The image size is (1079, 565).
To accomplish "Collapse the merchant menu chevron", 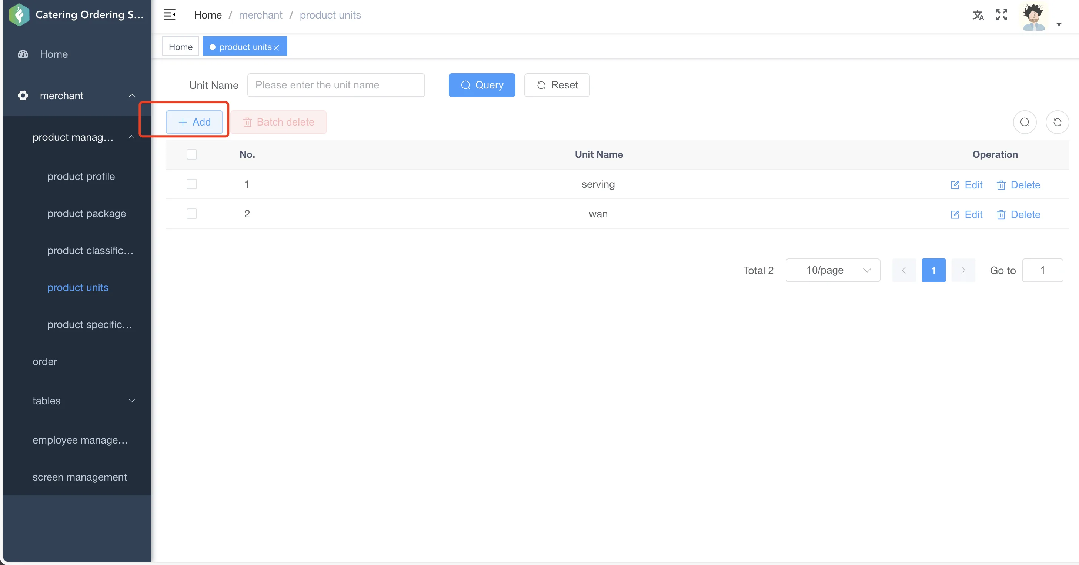I will point(131,96).
